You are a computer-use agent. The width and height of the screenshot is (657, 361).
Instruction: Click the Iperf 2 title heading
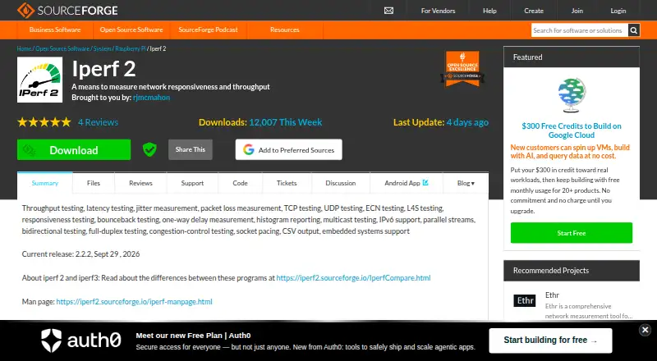[103, 69]
